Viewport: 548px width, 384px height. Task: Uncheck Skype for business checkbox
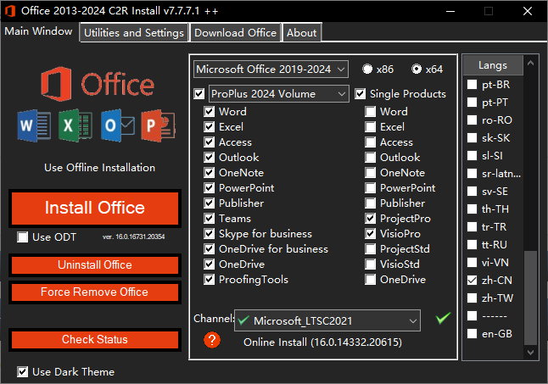click(x=210, y=234)
